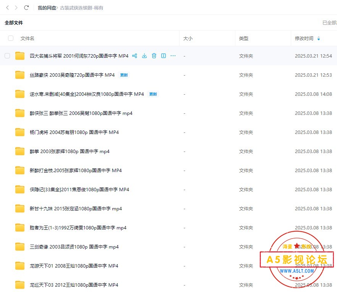Open folder 侠隐记[33集全]2011焦恩俊
Image resolution: width=337 pixels, height=292 pixels.
[x=79, y=190]
